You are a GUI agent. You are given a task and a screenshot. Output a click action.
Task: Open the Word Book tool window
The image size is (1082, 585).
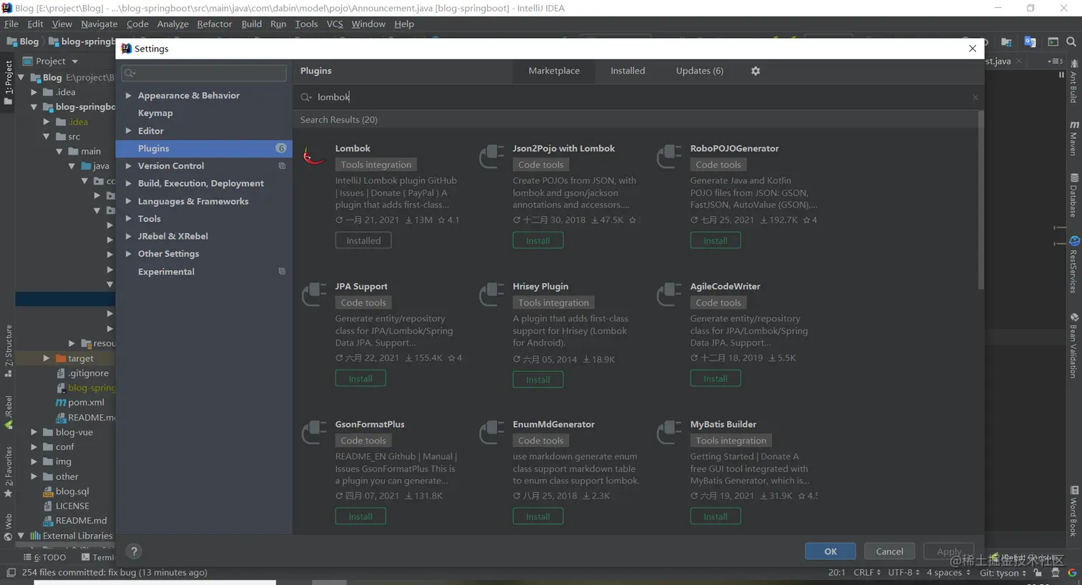click(1073, 511)
